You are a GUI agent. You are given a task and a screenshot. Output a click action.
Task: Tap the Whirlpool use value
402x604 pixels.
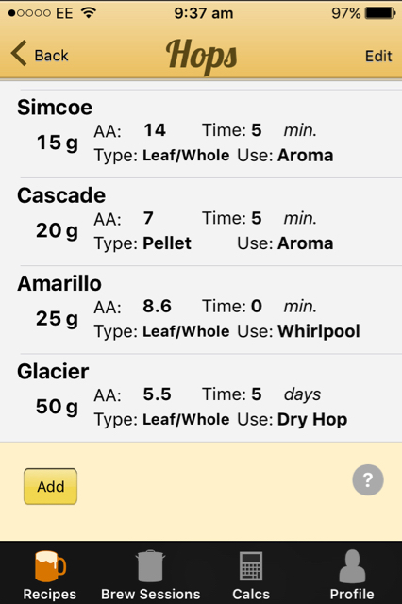click(x=319, y=331)
